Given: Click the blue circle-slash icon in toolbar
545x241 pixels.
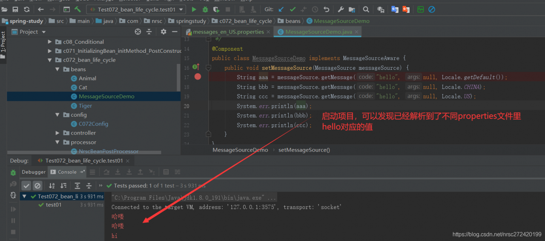Looking at the screenshot, I should point(432,9).
